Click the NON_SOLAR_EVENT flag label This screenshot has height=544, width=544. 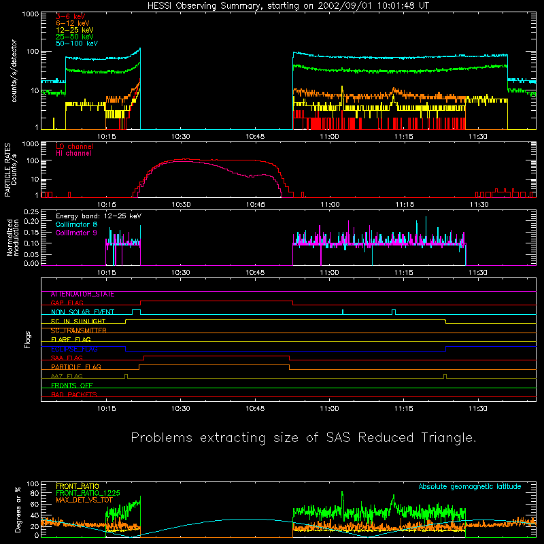(x=82, y=312)
